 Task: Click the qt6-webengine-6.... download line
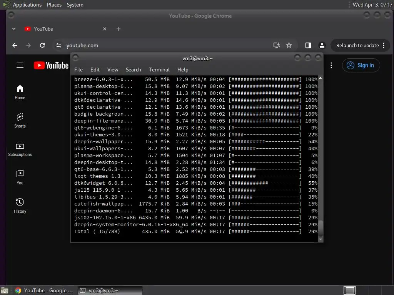(x=196, y=128)
